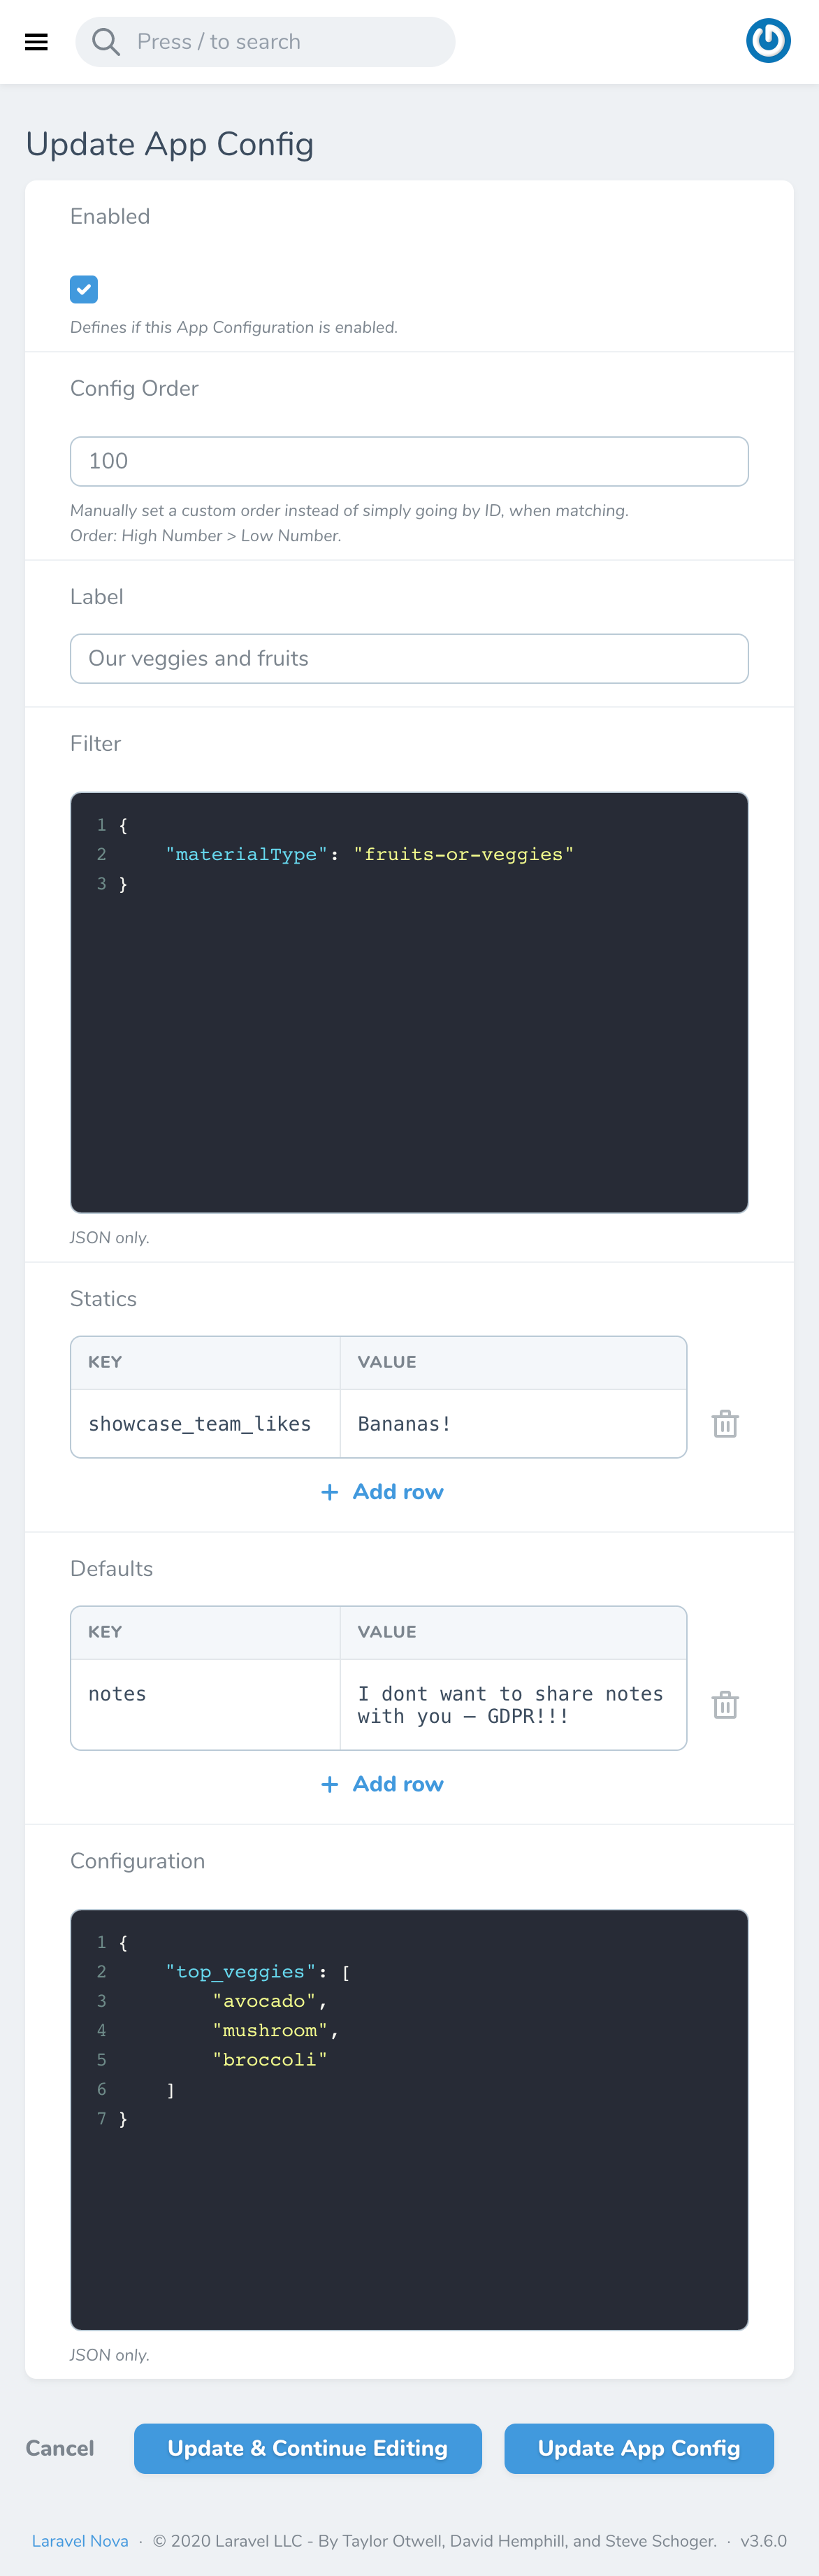Cancel the app config update

pos(60,2447)
